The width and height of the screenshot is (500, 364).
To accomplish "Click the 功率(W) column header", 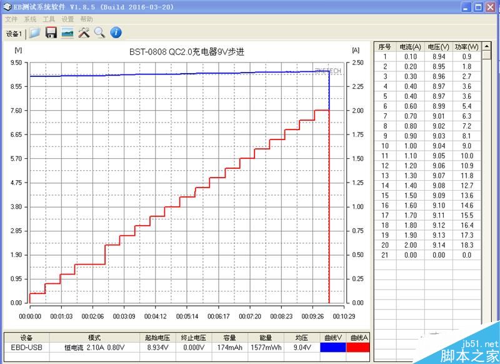I will [x=466, y=47].
